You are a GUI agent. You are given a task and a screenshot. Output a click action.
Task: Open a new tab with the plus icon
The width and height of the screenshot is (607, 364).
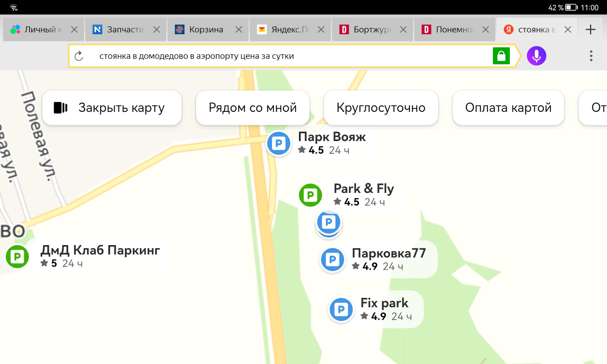tap(590, 30)
